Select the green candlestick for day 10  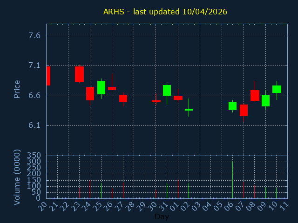click(x=277, y=89)
